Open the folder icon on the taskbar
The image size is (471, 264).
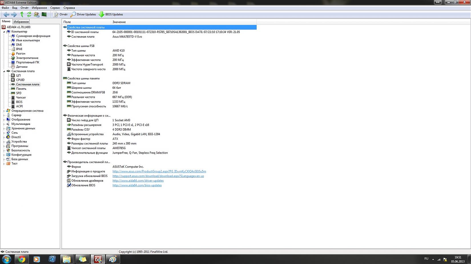click(67, 259)
